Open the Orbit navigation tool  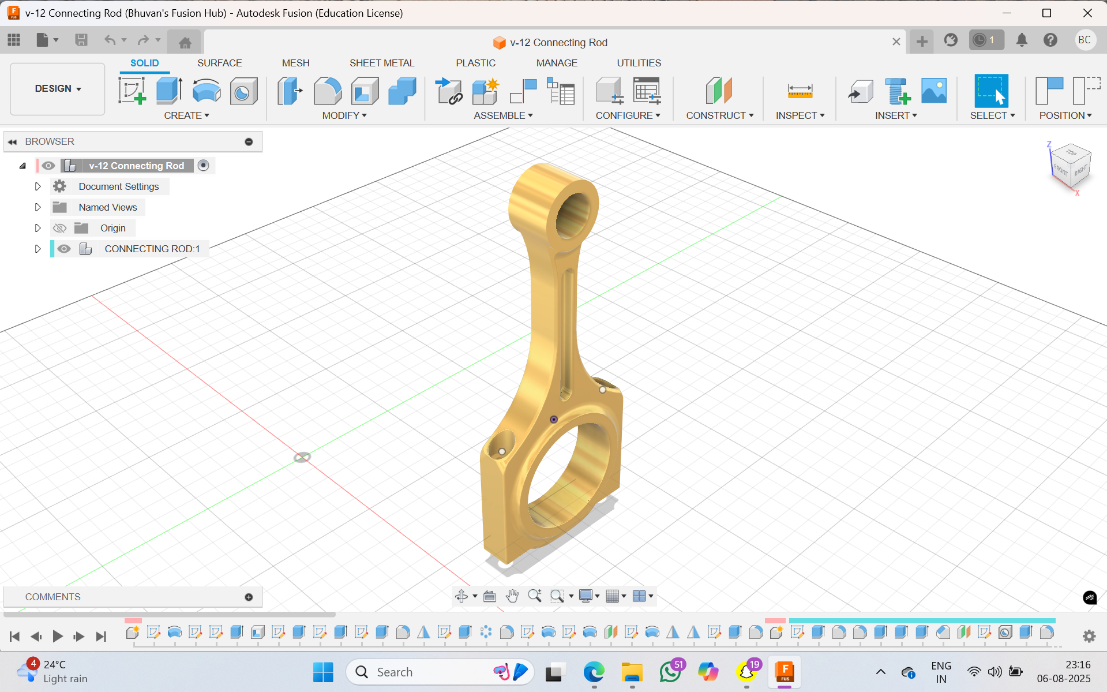click(461, 596)
